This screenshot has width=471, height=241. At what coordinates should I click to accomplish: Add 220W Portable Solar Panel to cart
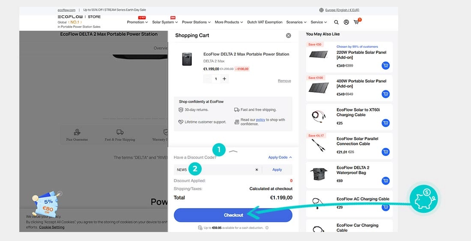coord(386,65)
